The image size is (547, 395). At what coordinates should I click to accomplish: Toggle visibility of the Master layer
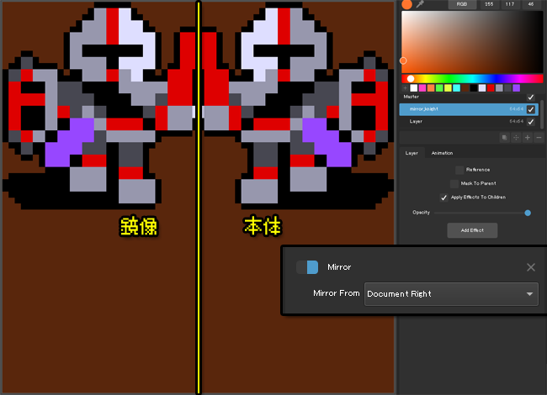(x=531, y=97)
